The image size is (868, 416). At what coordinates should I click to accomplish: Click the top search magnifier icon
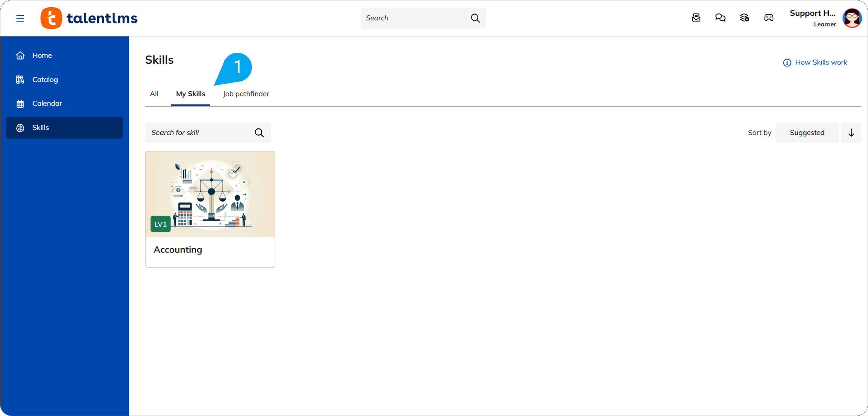[475, 18]
